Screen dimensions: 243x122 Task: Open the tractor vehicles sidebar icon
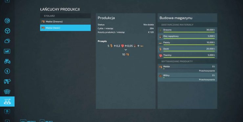(x=7, y=61)
